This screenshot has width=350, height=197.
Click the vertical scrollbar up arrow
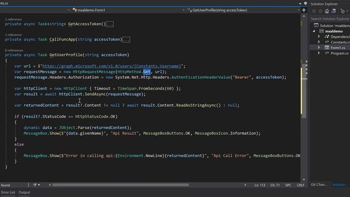click(x=304, y=16)
